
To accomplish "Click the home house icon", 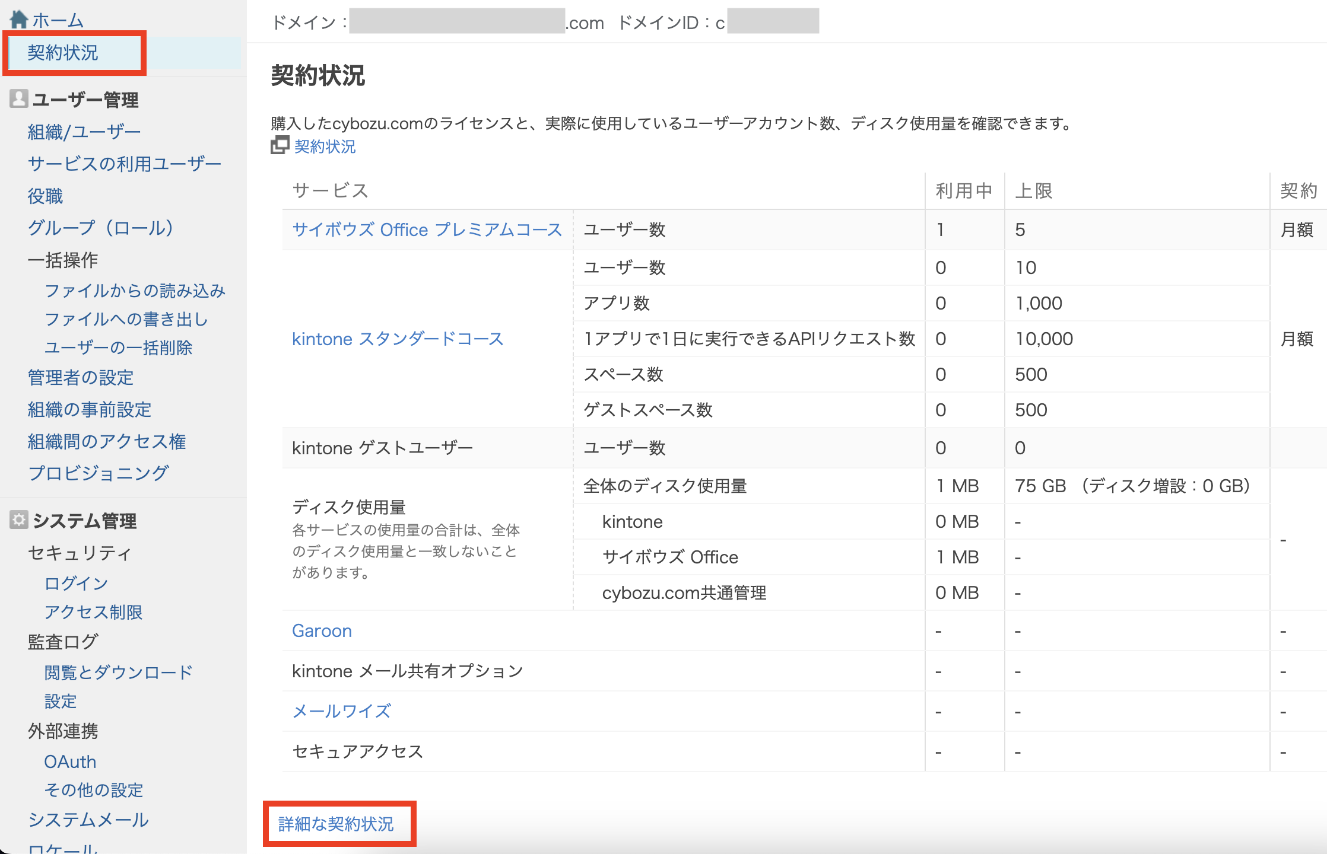I will pyautogui.click(x=19, y=19).
